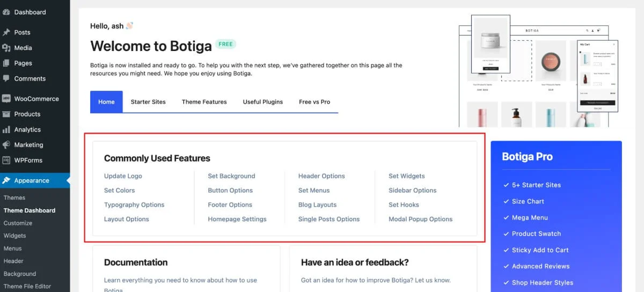Screen dimensions: 644x292
Task: Select the Free vs Pro tab
Action: click(x=314, y=102)
